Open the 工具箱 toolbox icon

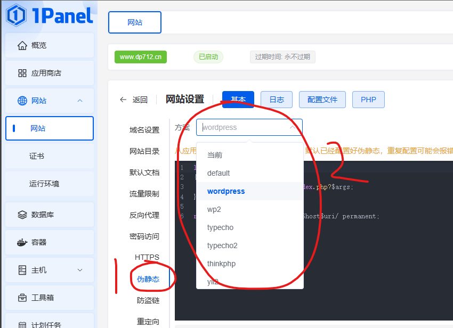point(22,298)
